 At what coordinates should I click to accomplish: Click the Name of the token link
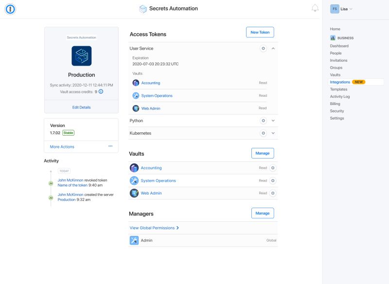point(72,185)
